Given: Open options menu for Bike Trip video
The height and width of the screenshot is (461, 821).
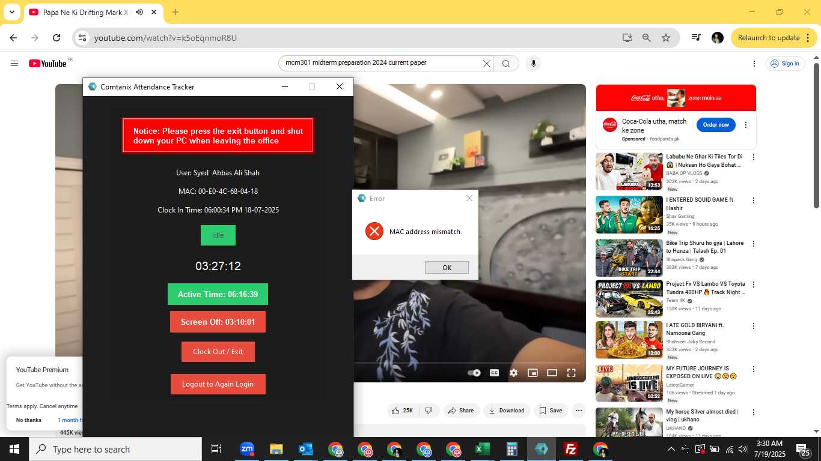Looking at the screenshot, I should (754, 244).
